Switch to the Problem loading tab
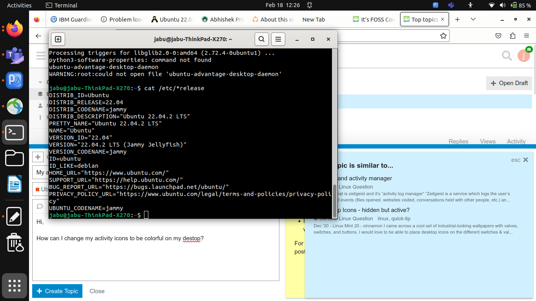Screen dimensions: 536x301 point(122,19)
